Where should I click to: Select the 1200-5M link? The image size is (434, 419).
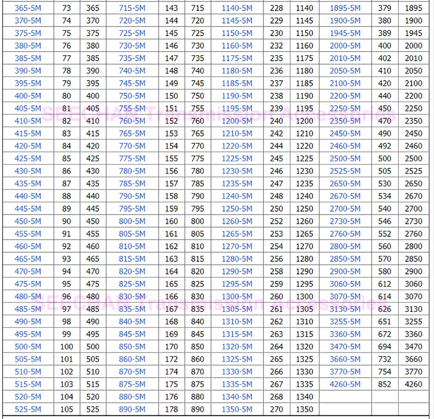click(237, 121)
